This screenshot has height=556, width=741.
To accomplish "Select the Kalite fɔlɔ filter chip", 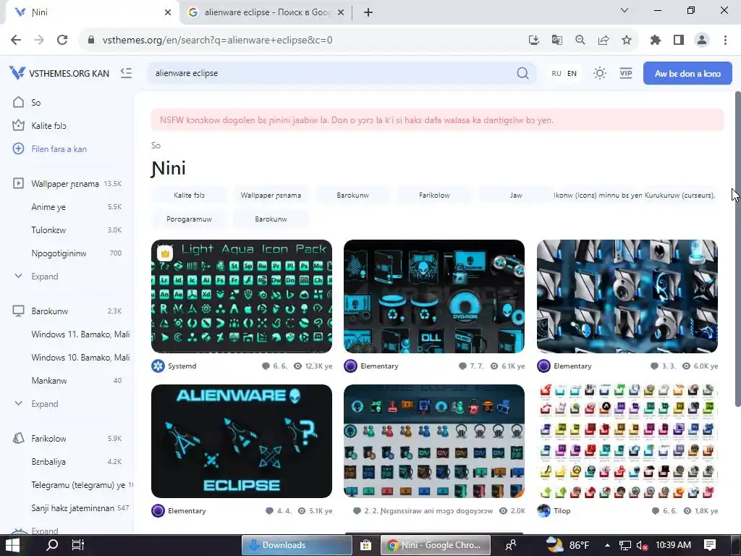I will 189,195.
